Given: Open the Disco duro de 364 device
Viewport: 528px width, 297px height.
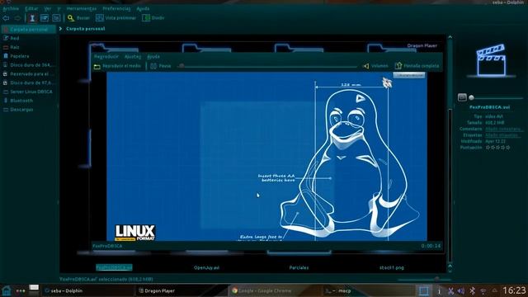Looking at the screenshot, I should [x=29, y=65].
